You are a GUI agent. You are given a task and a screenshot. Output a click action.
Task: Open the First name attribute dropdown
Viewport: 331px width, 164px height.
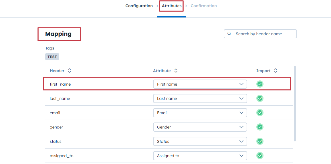[x=200, y=84]
